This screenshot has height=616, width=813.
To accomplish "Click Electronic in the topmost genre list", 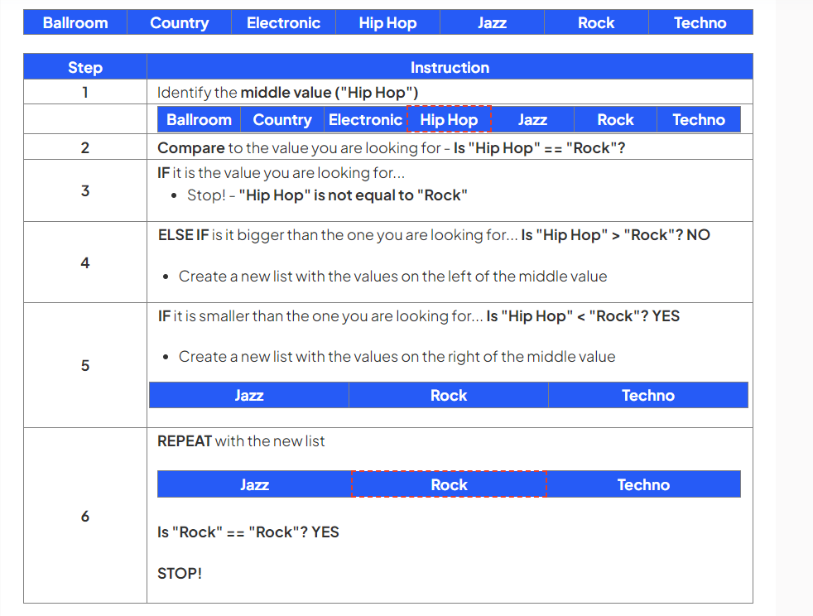I will coord(283,22).
